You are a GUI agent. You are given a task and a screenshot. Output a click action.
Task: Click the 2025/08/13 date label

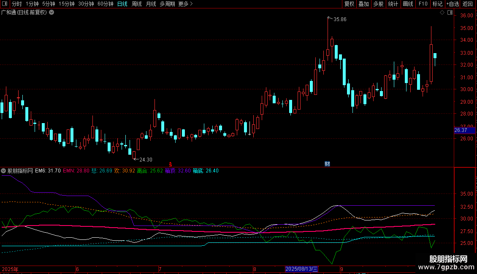coord(301,269)
